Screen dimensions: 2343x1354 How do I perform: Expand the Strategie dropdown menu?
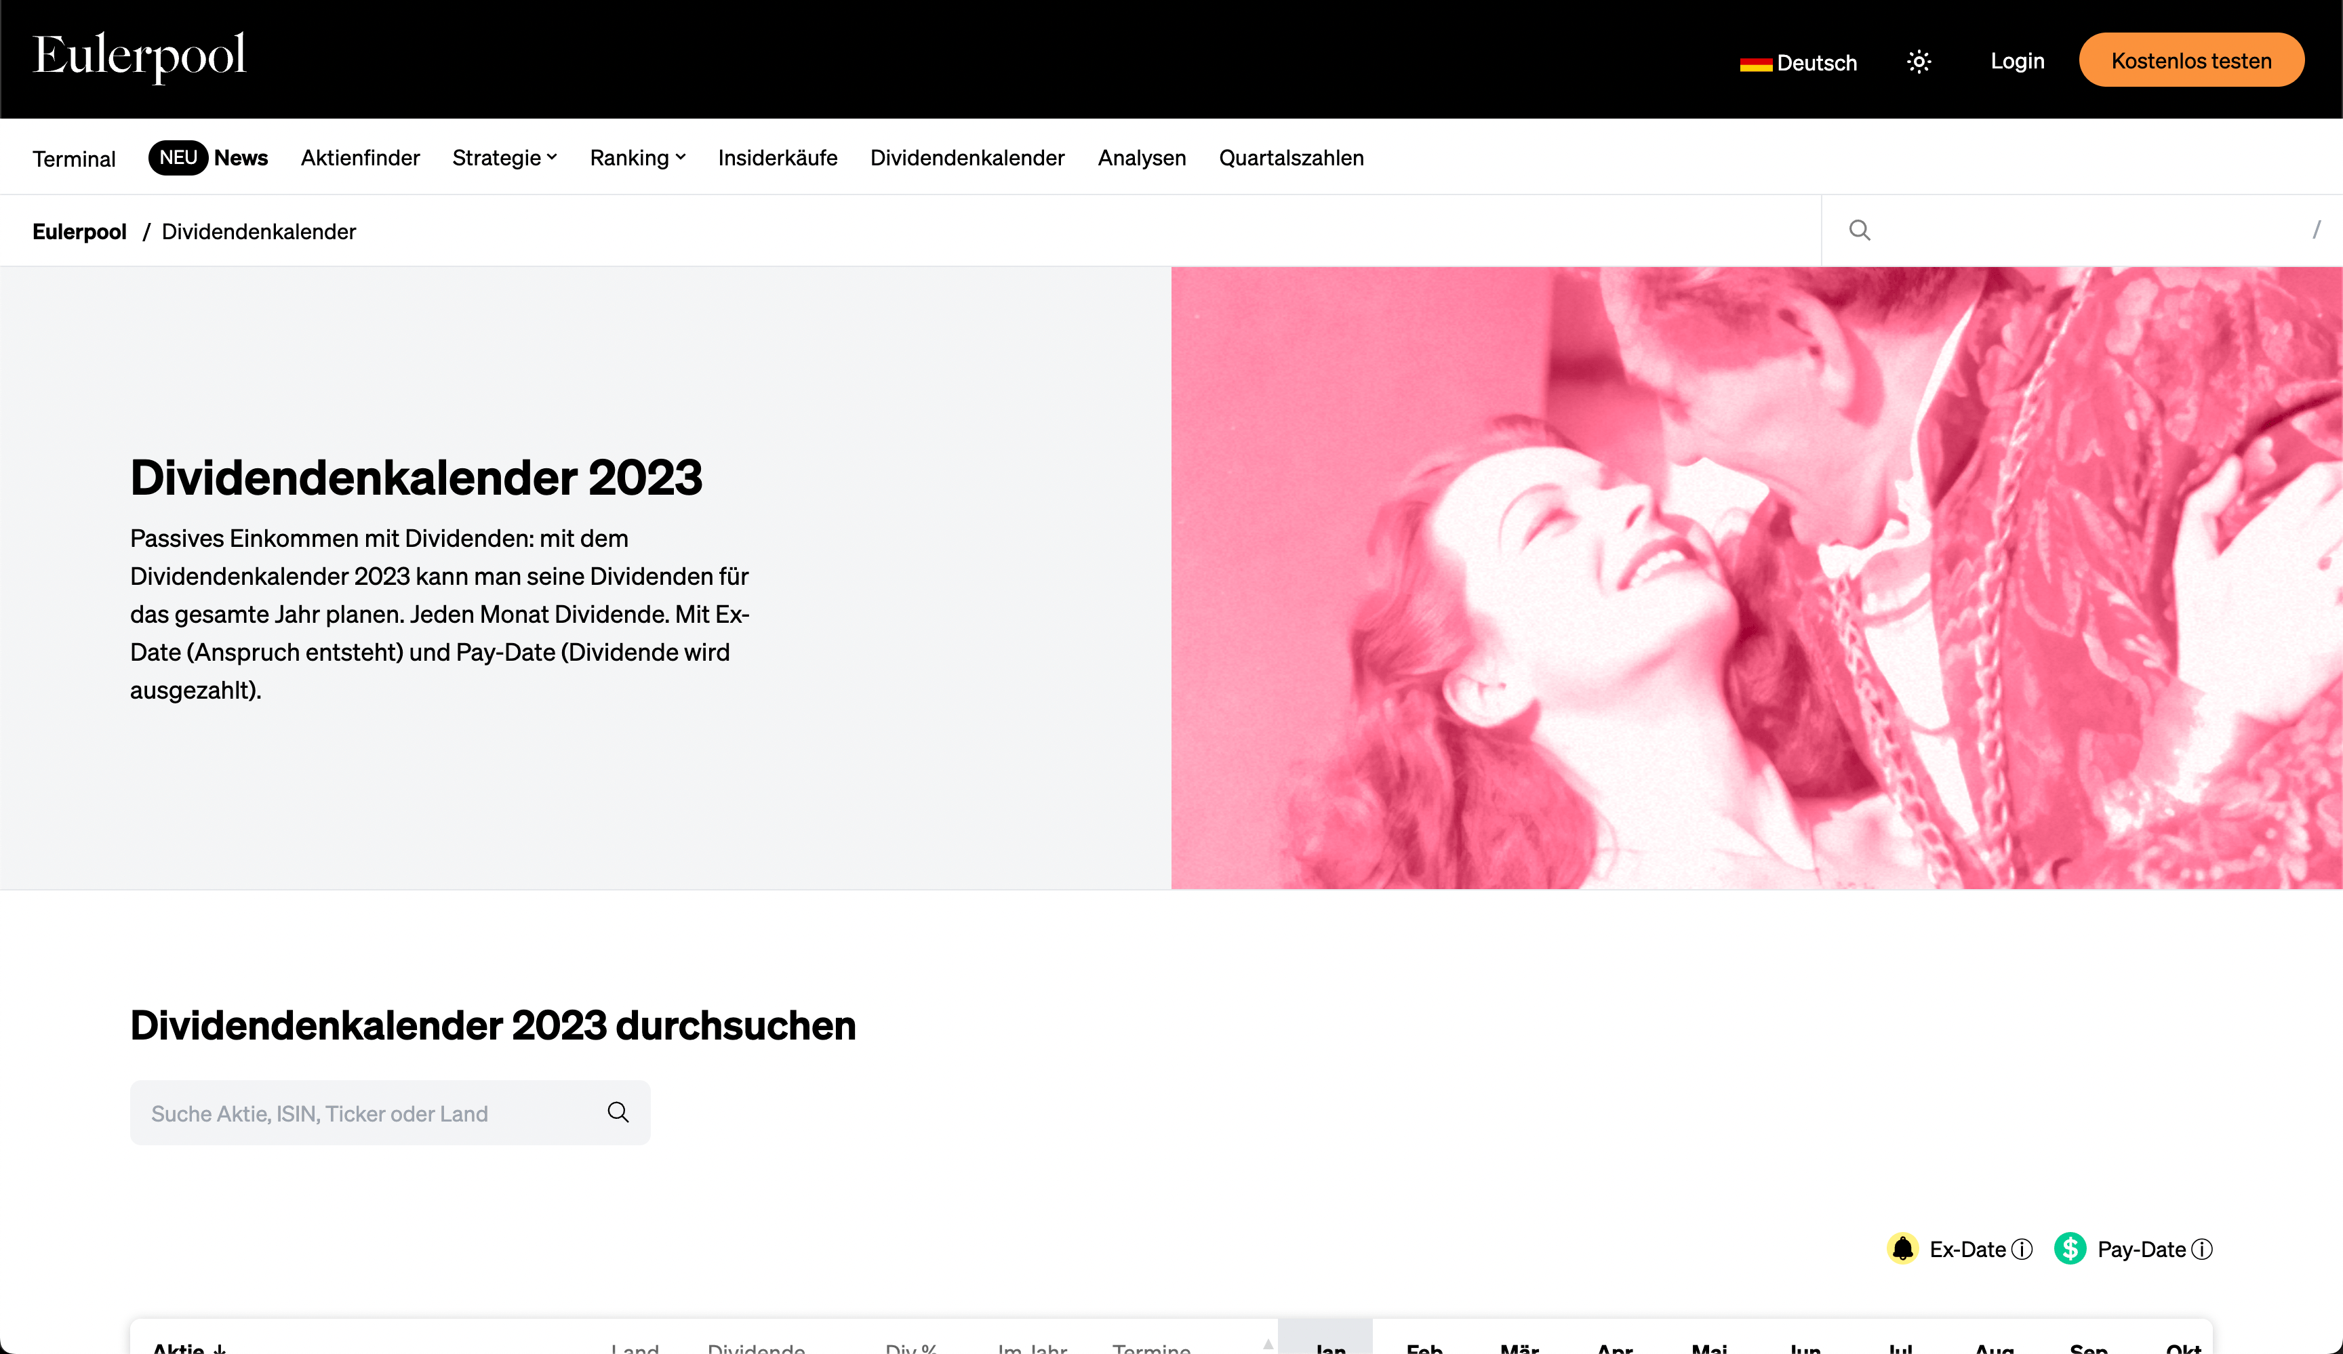point(504,158)
